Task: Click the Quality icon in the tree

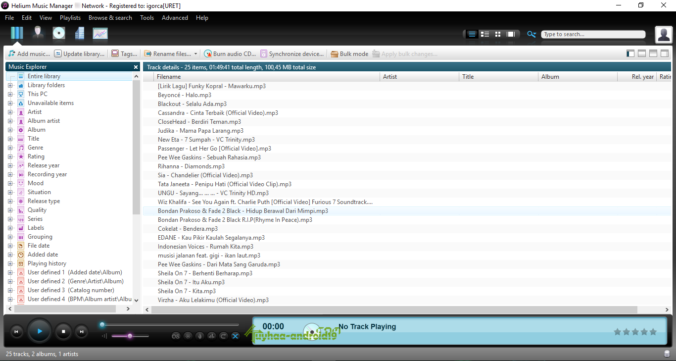Action: click(x=21, y=210)
